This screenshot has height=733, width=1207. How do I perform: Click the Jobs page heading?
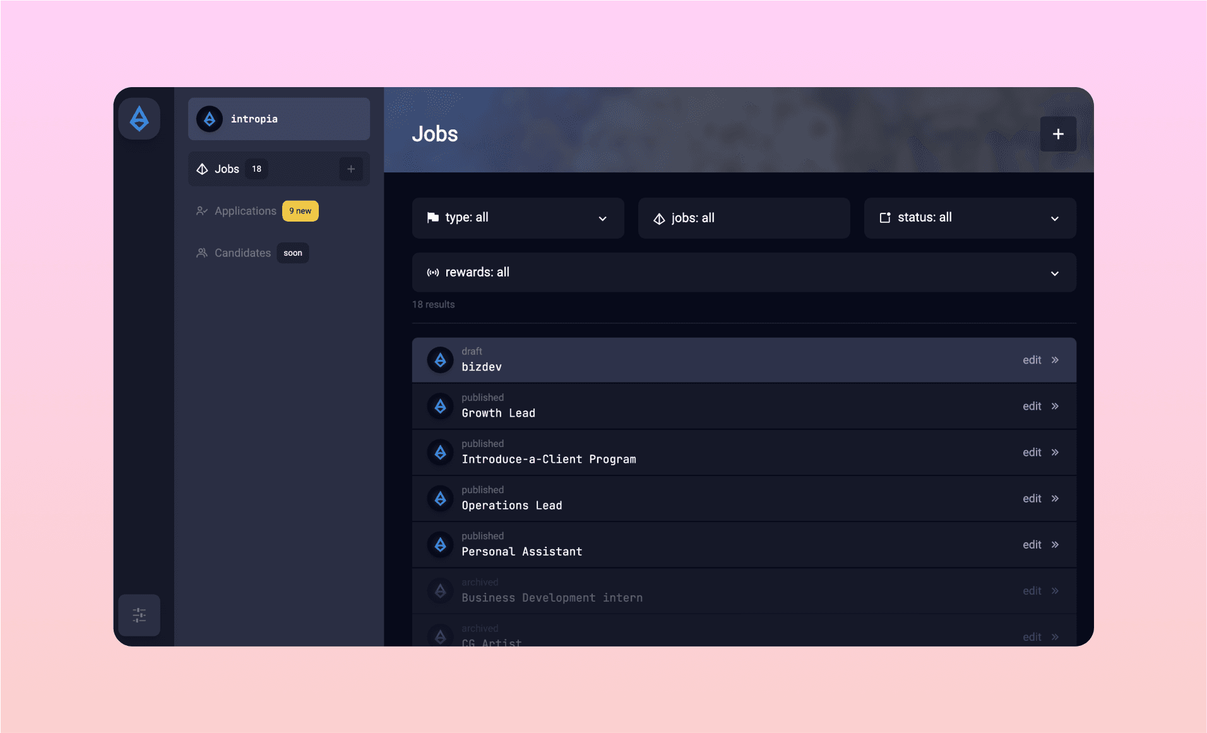point(434,134)
